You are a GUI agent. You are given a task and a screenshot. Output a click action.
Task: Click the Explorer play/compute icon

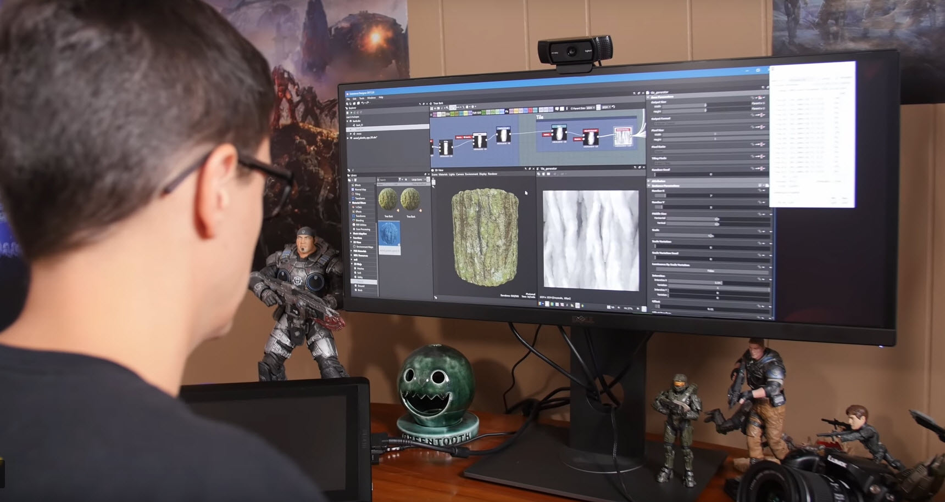pos(352,112)
